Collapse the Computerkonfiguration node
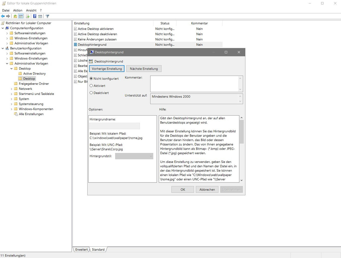Screen dimensions: 341x258 [3, 28]
